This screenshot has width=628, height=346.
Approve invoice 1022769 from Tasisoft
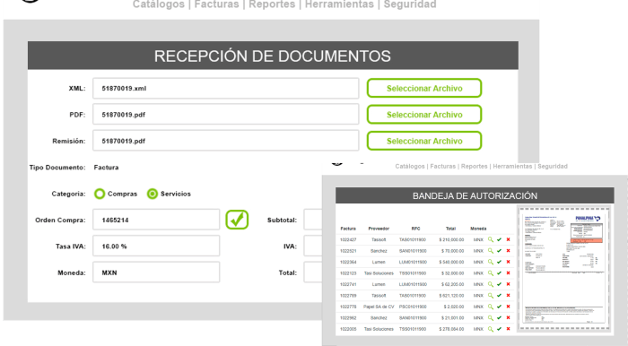click(499, 296)
